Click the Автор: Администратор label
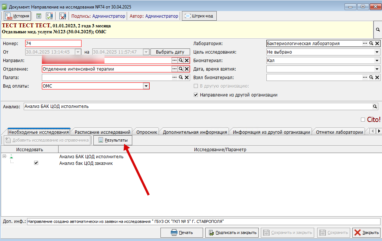This screenshot has width=382, height=241. coord(154,16)
